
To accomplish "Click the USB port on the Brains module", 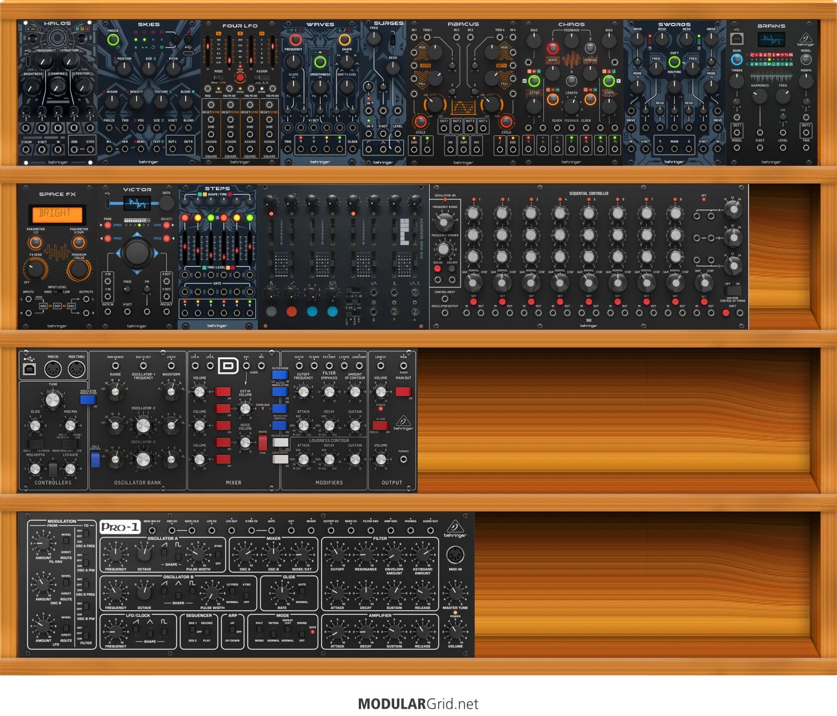I will (737, 39).
